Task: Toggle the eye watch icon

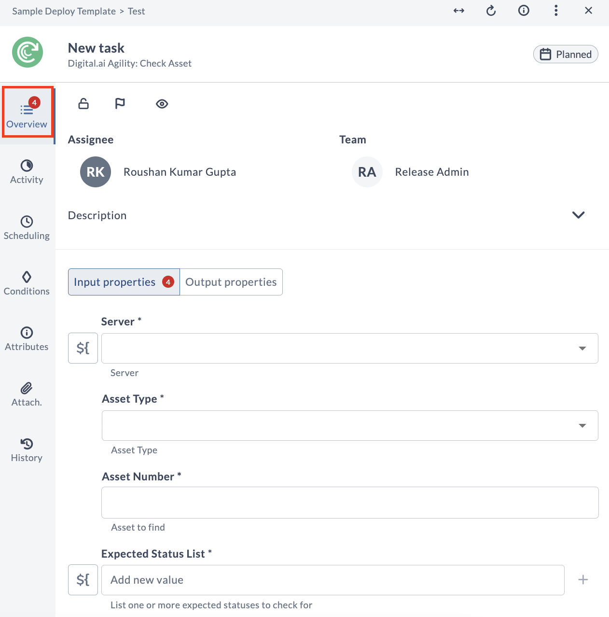Action: pyautogui.click(x=162, y=104)
